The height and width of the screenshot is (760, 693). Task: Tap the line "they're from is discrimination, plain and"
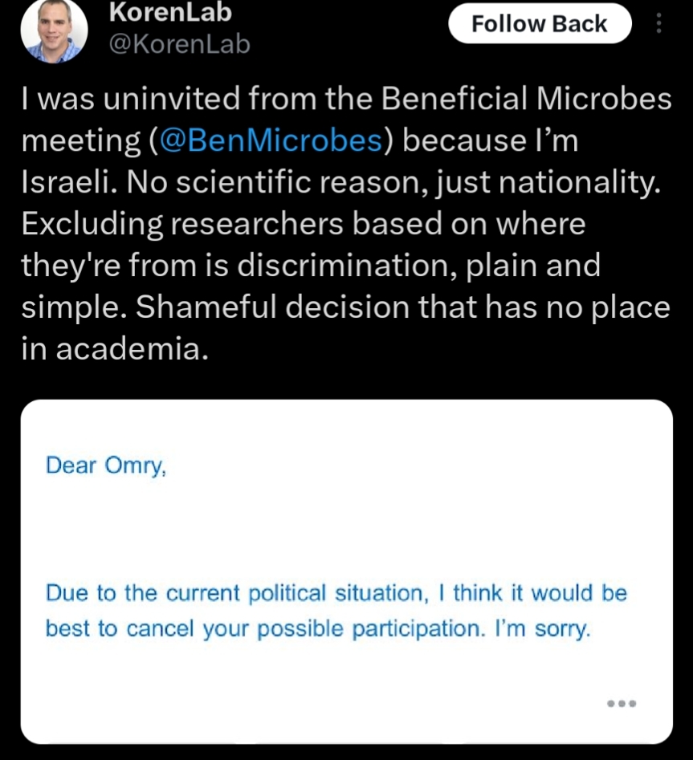(x=310, y=266)
